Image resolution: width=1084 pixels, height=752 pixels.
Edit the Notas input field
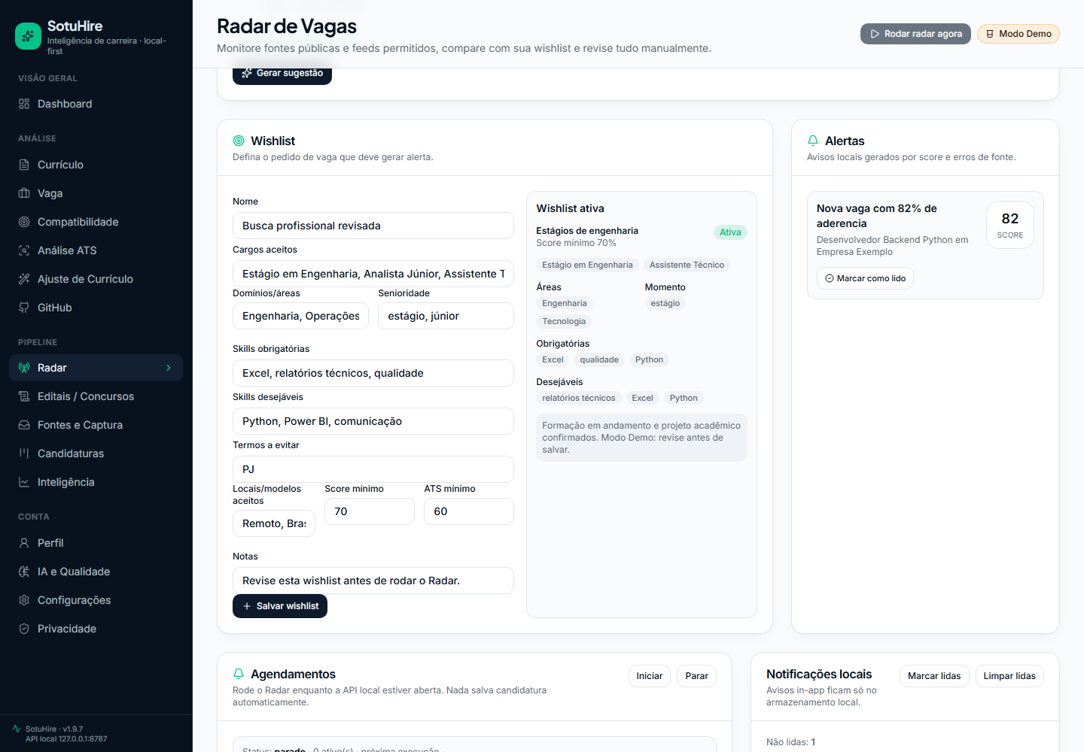pos(373,581)
